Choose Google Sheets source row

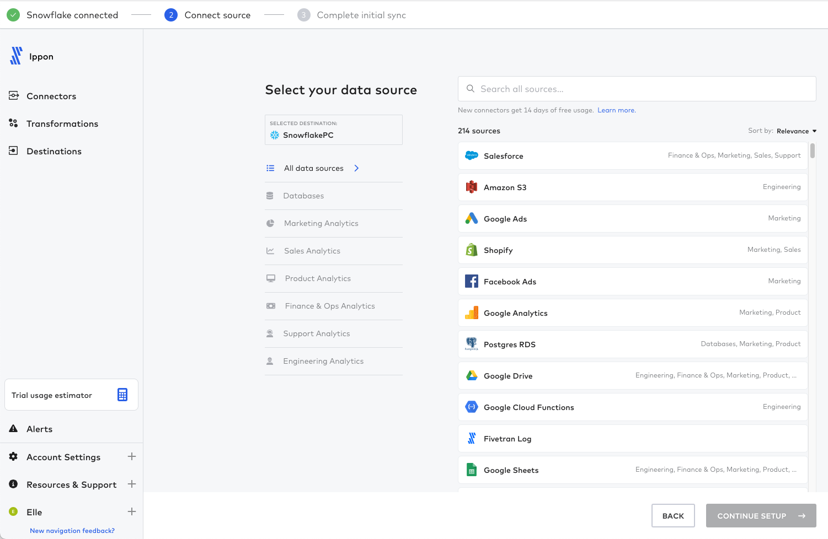coord(633,470)
